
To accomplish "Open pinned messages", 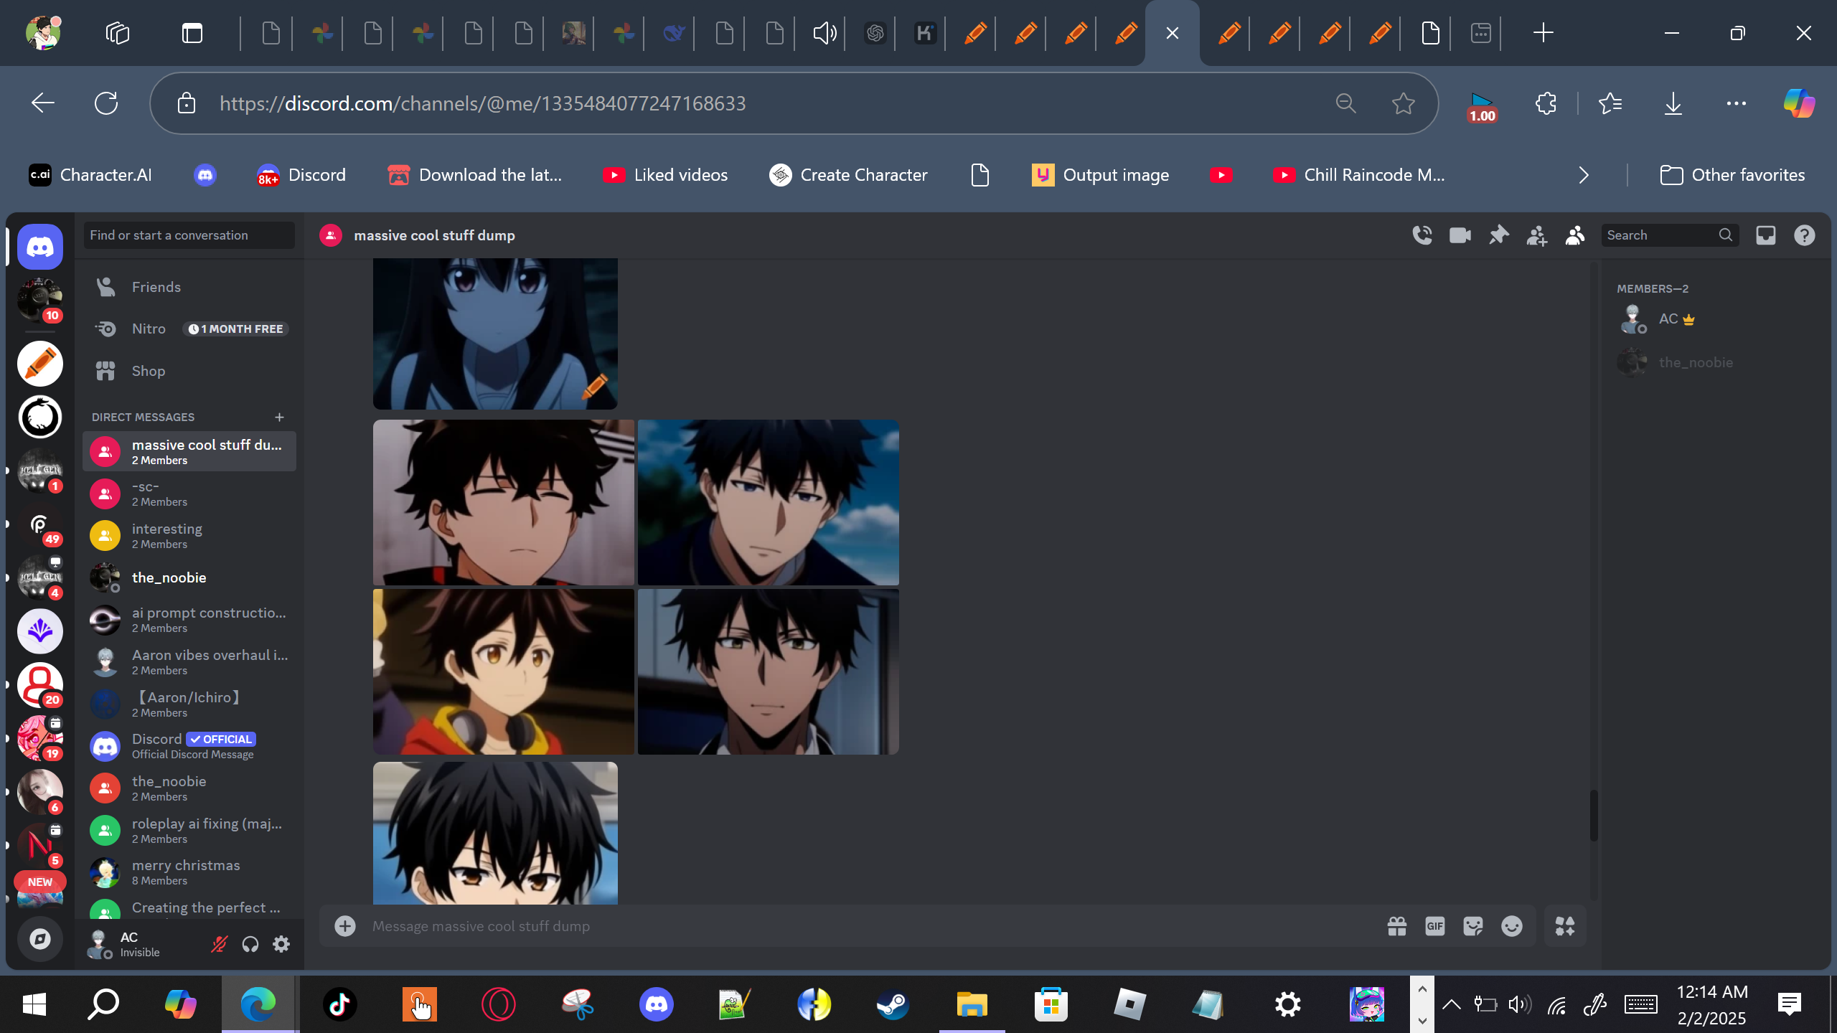I will pos(1498,235).
